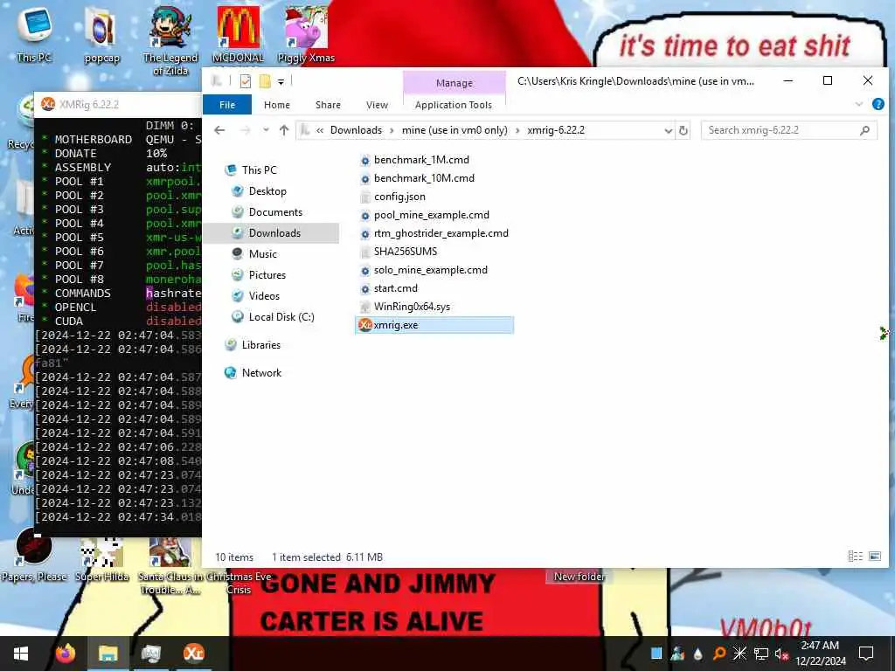This screenshot has height=671, width=895.
Task: Switch to details view layout
Action: [x=855, y=557]
